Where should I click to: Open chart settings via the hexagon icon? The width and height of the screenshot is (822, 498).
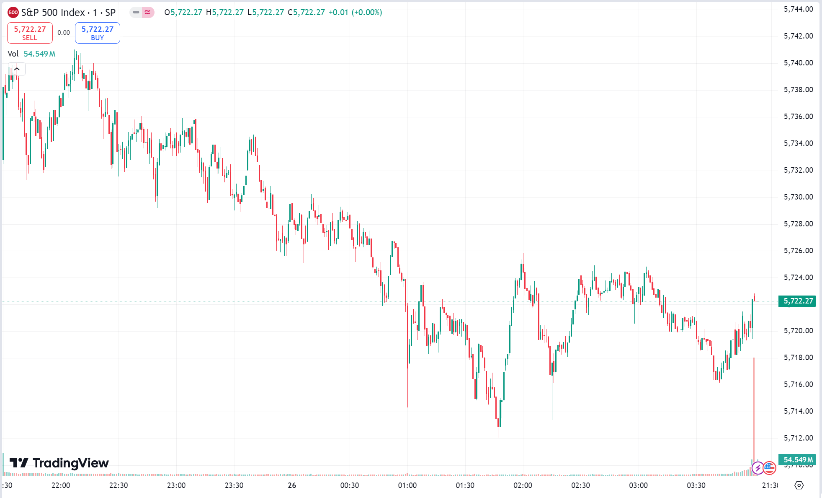(799, 485)
